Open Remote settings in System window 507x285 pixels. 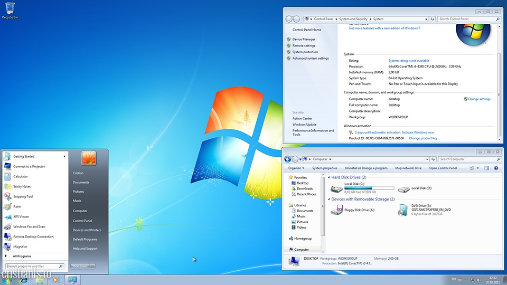point(304,45)
